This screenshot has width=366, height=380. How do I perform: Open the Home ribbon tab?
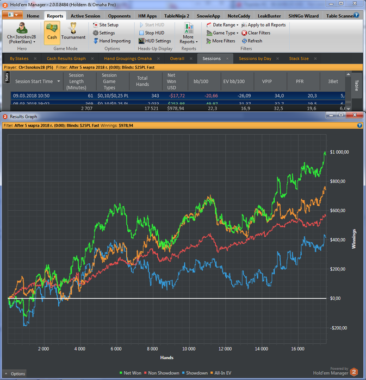tap(33, 16)
